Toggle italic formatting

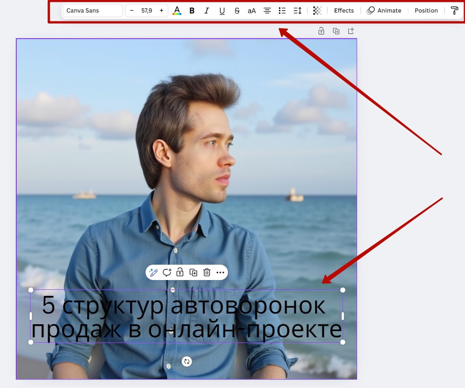click(x=207, y=11)
